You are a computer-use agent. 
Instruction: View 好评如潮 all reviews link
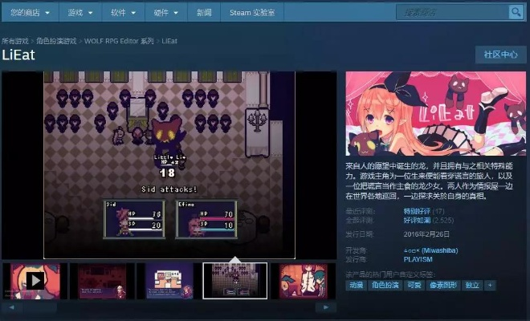click(417, 221)
